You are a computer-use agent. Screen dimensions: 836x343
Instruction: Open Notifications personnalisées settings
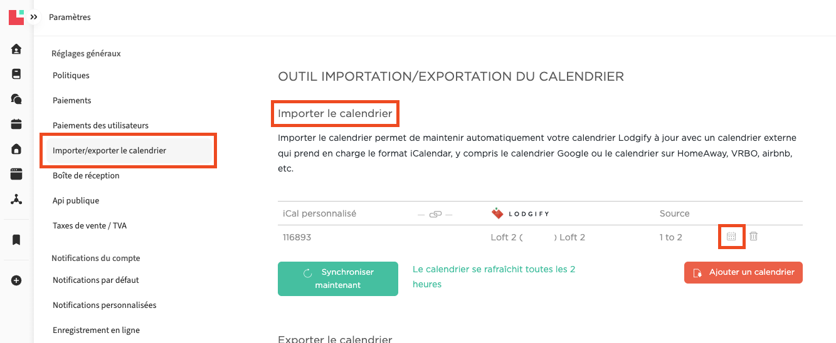[x=104, y=305]
